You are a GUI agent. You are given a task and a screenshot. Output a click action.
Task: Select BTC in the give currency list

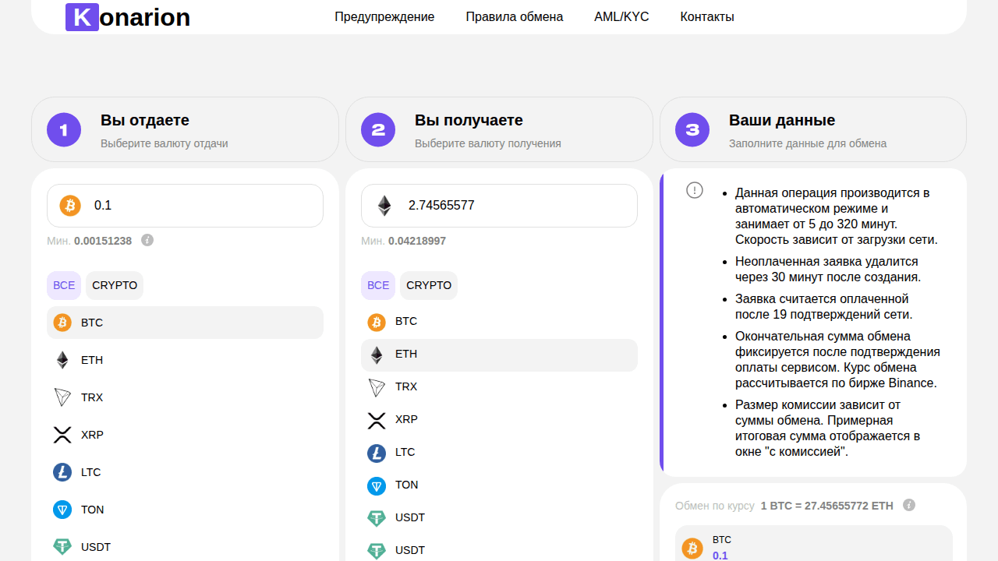185,323
